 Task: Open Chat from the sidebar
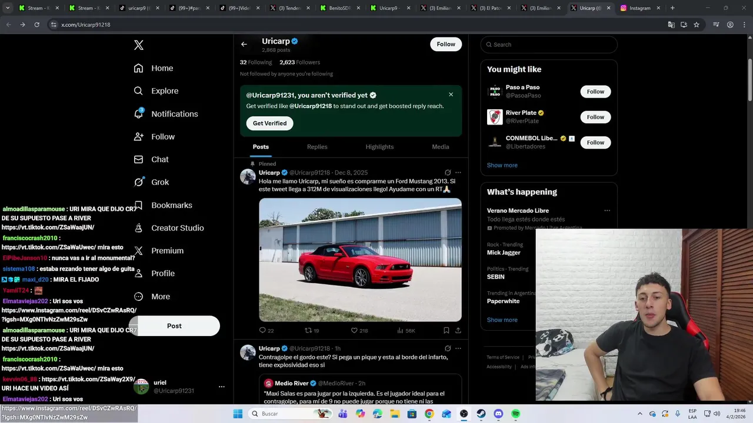pos(151,159)
